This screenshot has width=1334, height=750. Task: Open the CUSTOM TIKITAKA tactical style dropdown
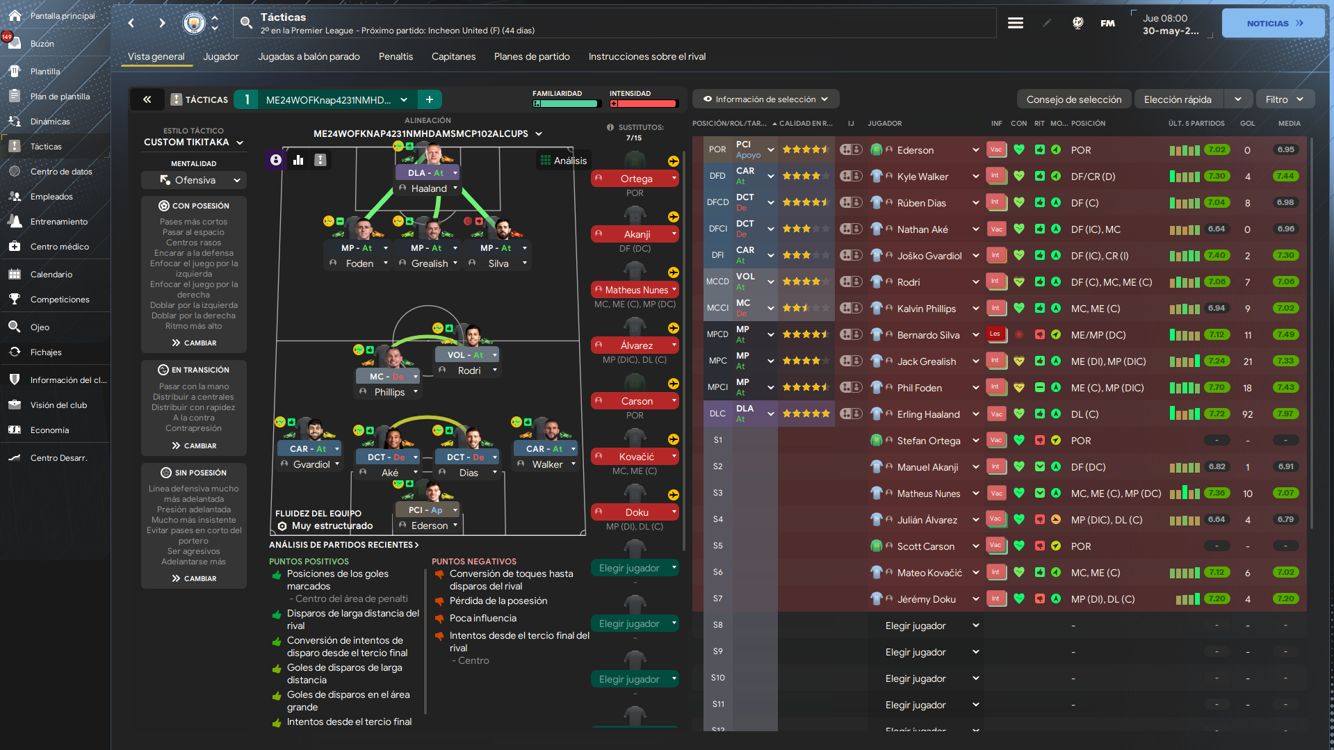194,142
